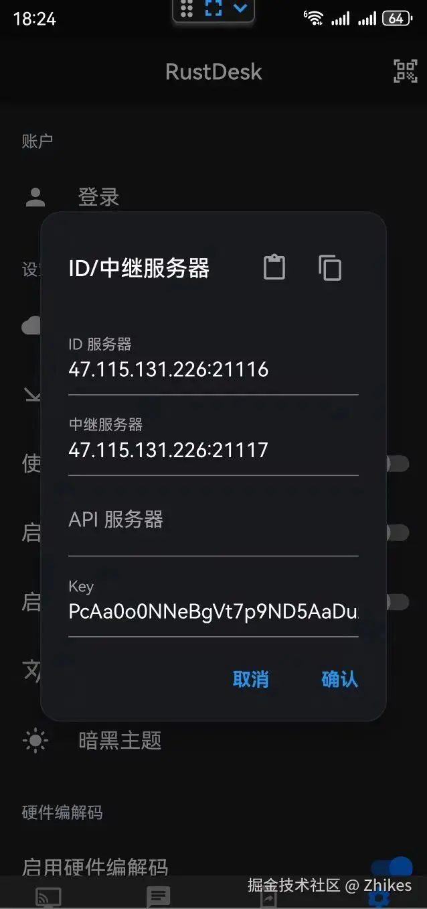
Task: Tap the paste from clipboard icon
Action: pos(274,267)
